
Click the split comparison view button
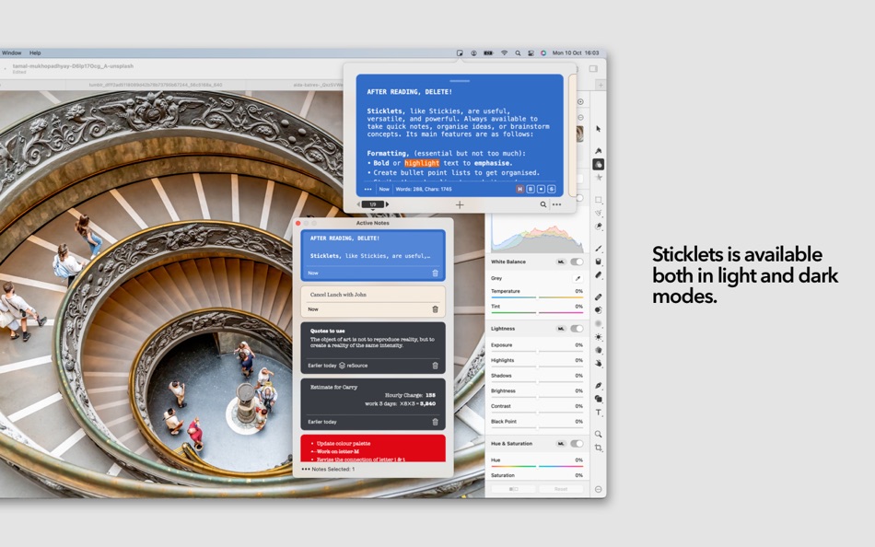click(513, 489)
